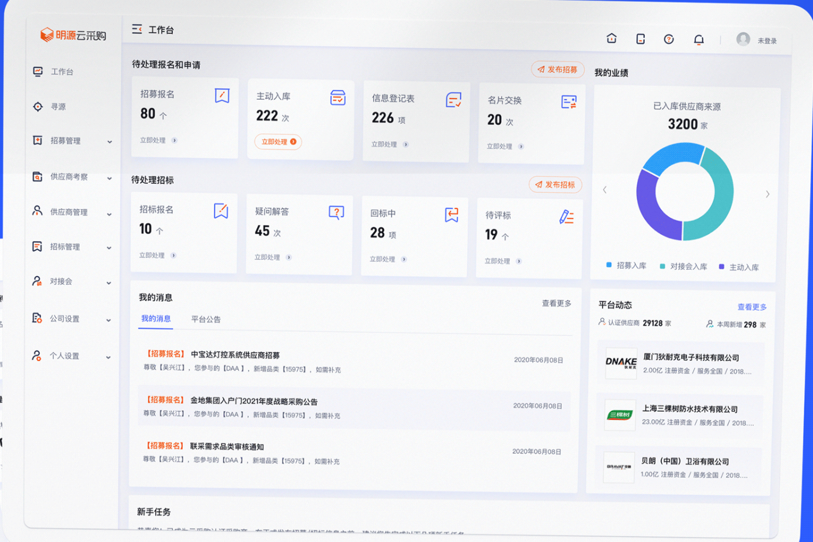
Task: Click 立即处理 on 待评标 card
Action: pos(503,261)
